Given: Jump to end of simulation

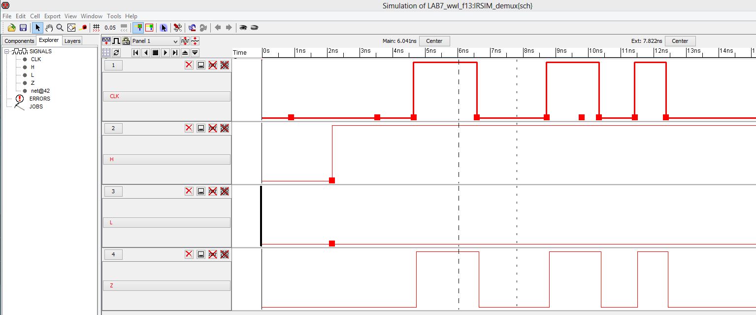Looking at the screenshot, I should (x=175, y=52).
